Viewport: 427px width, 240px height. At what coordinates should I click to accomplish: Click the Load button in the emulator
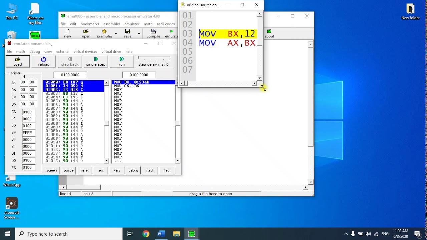pos(18,61)
